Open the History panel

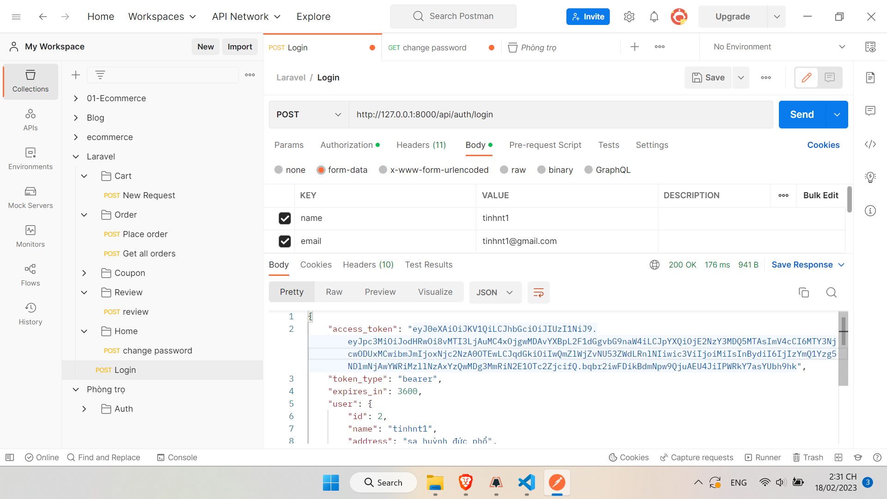coord(30,314)
